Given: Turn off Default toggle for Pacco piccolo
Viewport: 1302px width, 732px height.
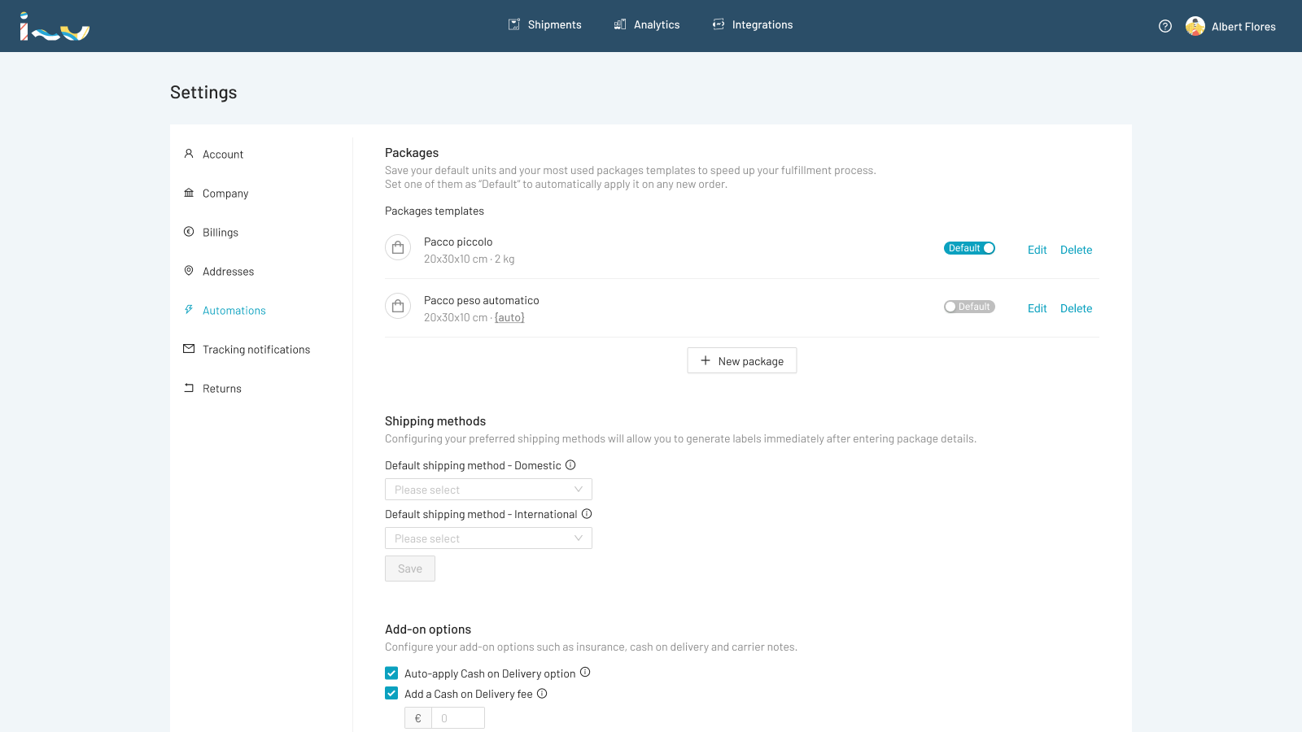Looking at the screenshot, I should pyautogui.click(x=969, y=248).
